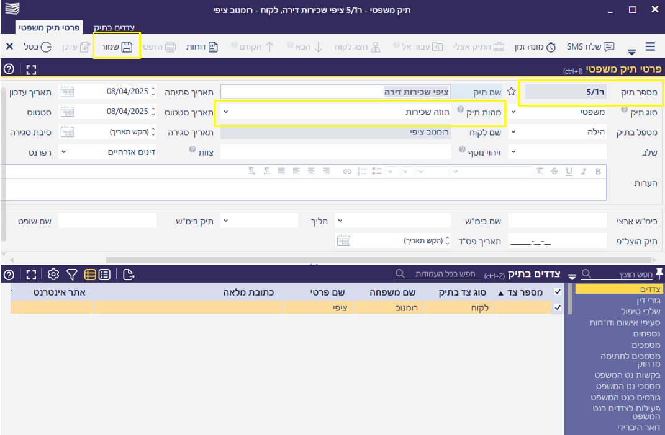Expand case details panel to fullscreen
The height and width of the screenshot is (435, 665).
point(31,69)
